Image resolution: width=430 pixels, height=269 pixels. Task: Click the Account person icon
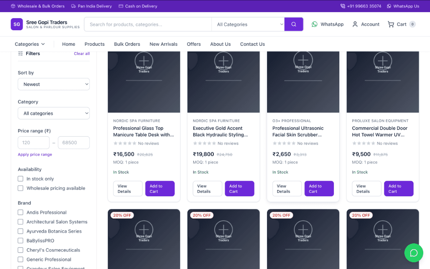click(x=355, y=24)
